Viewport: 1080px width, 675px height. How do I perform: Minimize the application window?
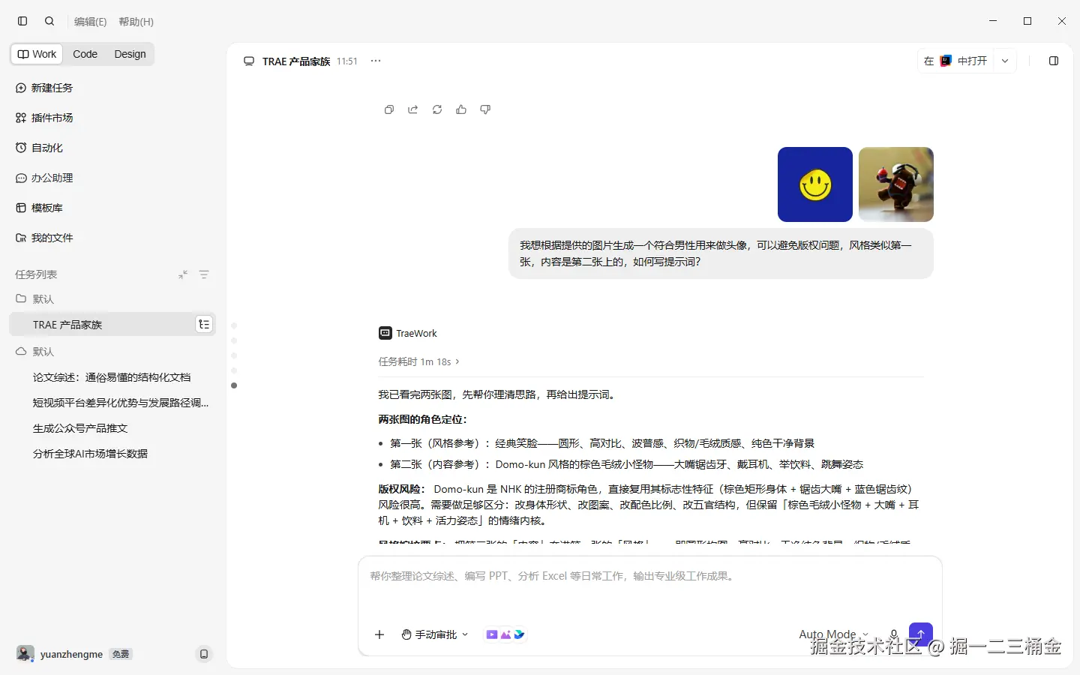pos(993,21)
